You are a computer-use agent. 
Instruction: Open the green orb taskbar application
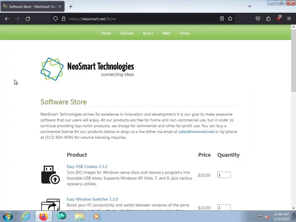(62, 216)
